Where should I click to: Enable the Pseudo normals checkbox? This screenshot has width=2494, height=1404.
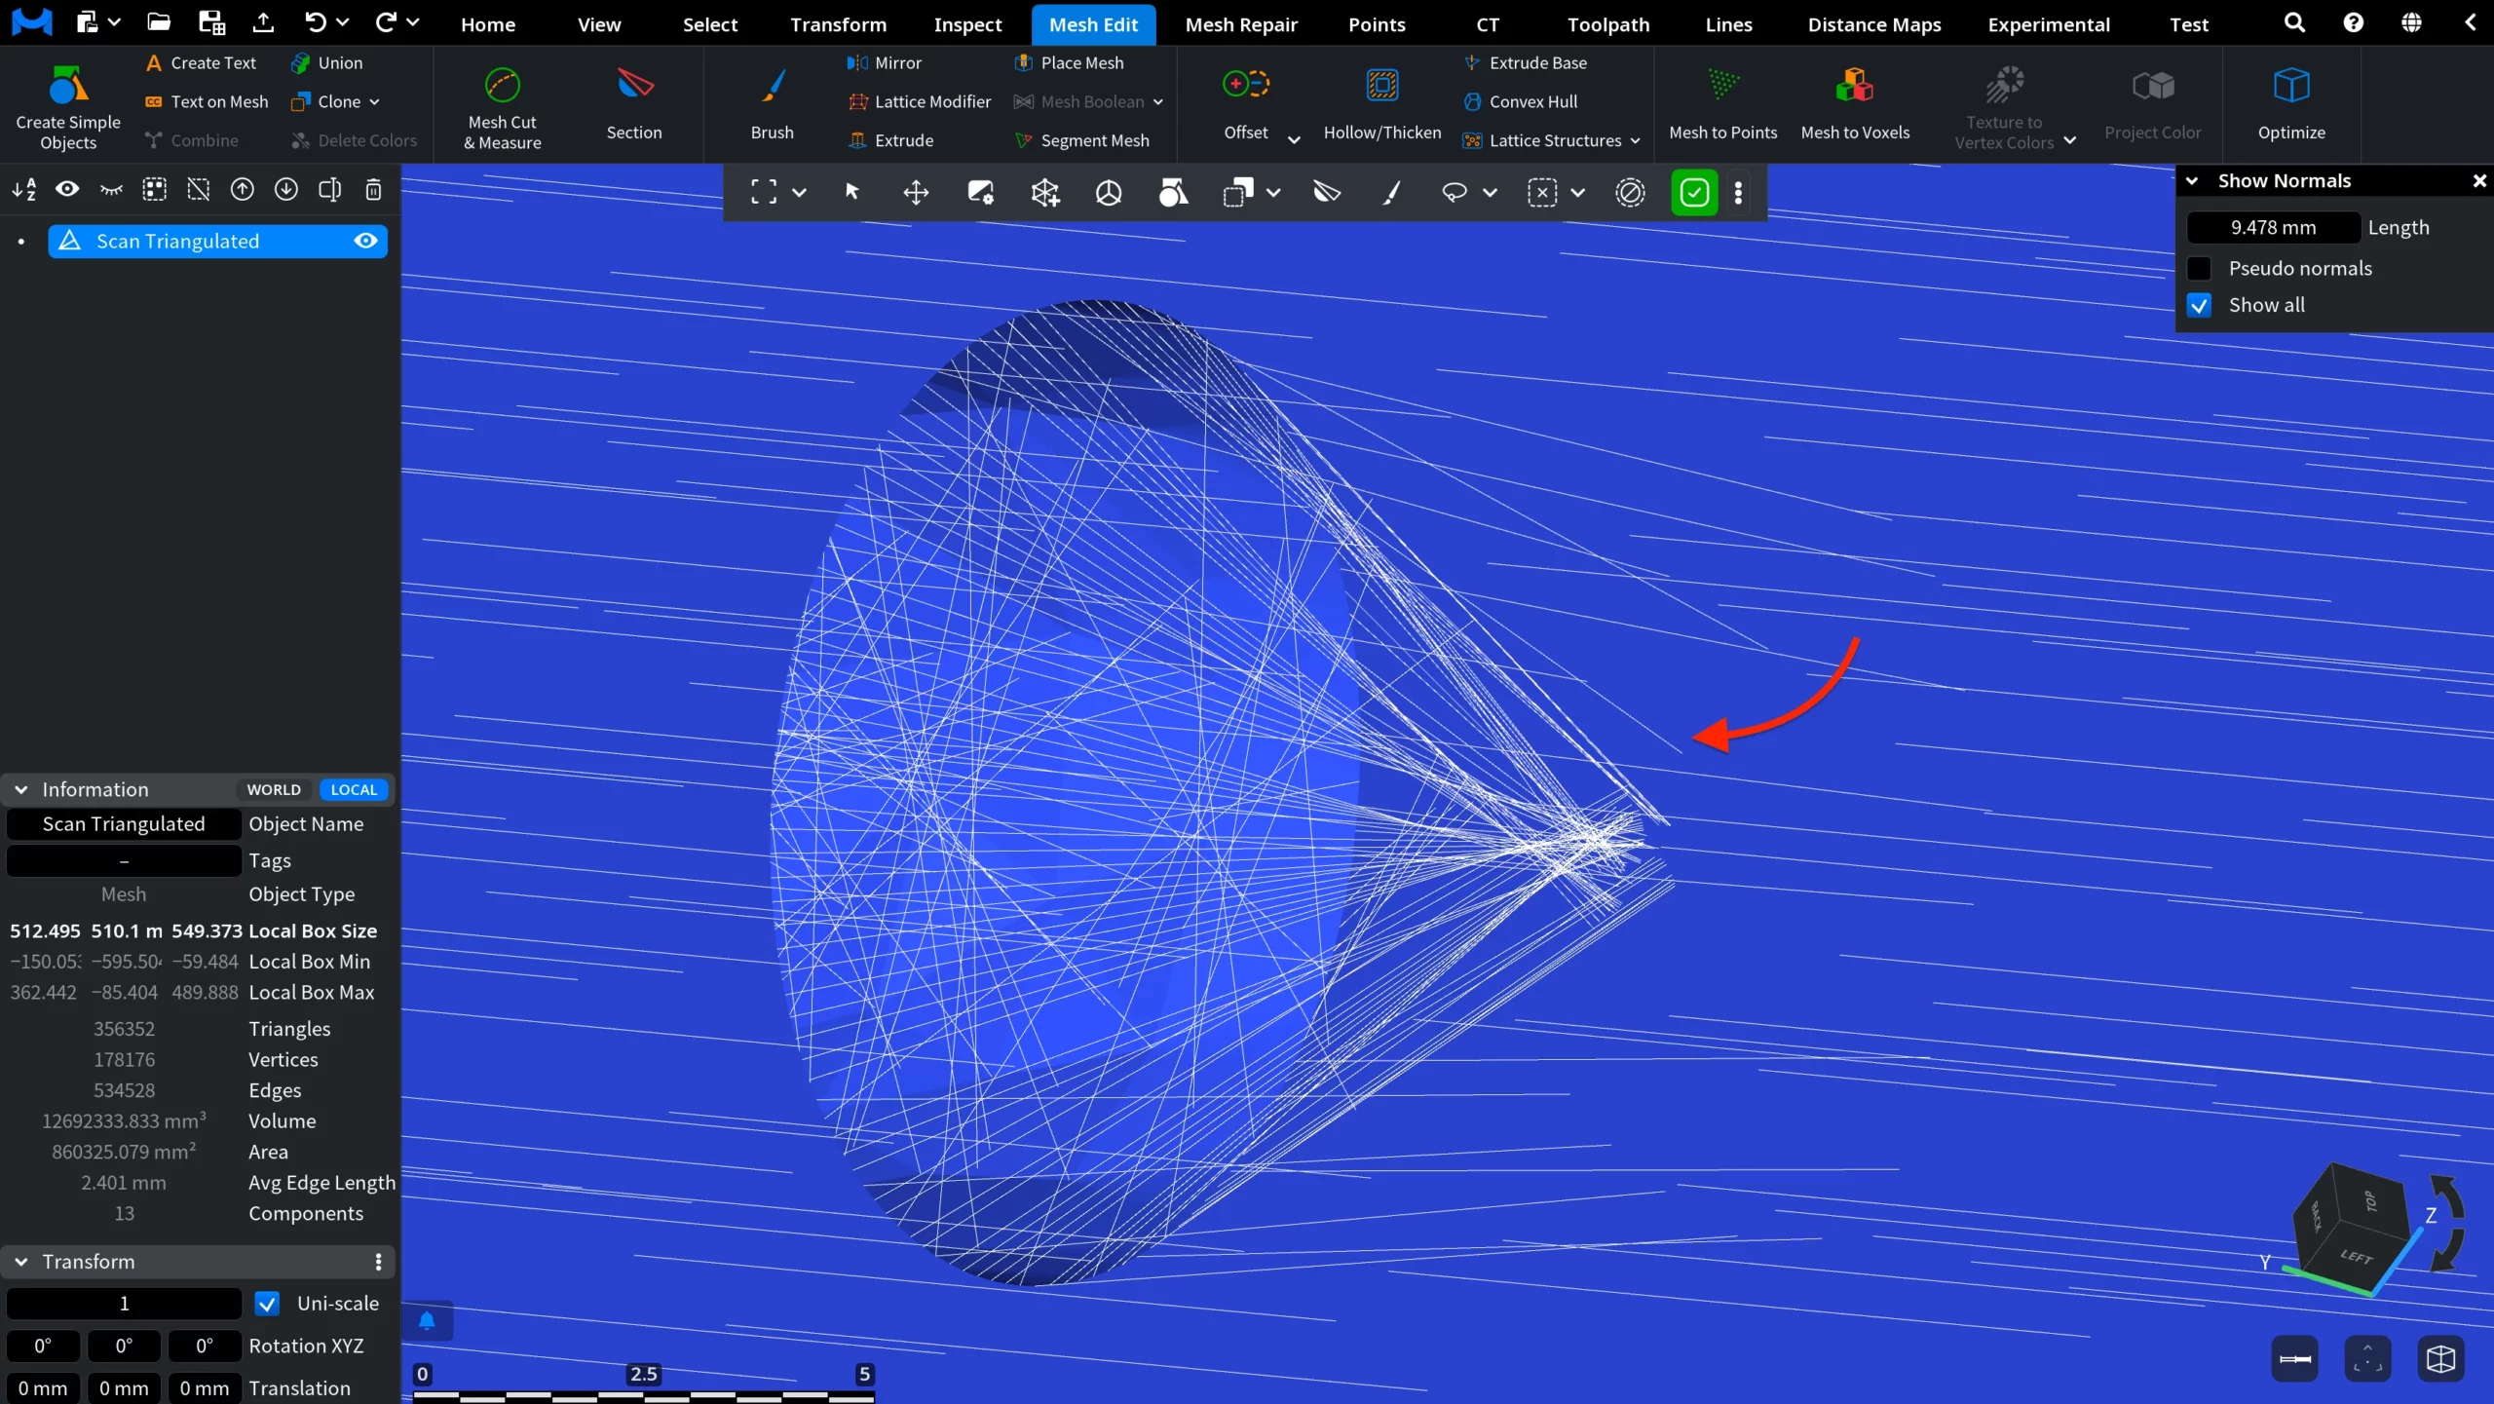2199,268
